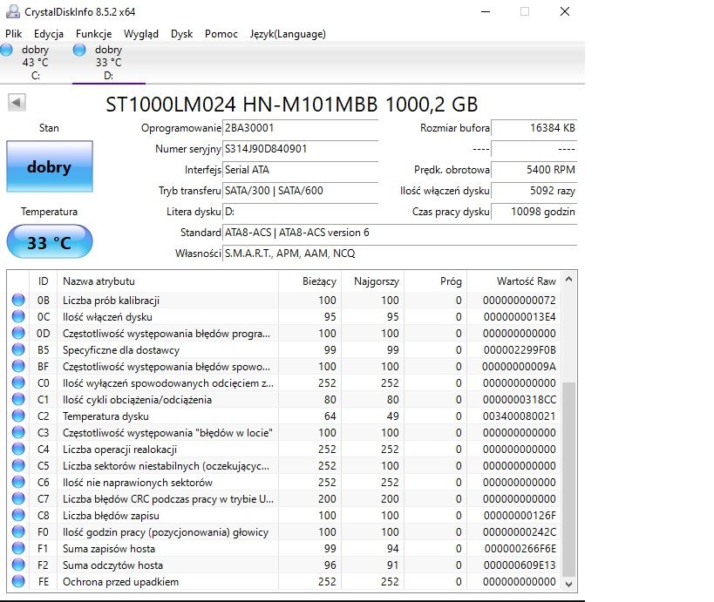Viewport: 714px width, 602px height.
Task: Click the blue dobry health status button
Action: pyautogui.click(x=50, y=166)
